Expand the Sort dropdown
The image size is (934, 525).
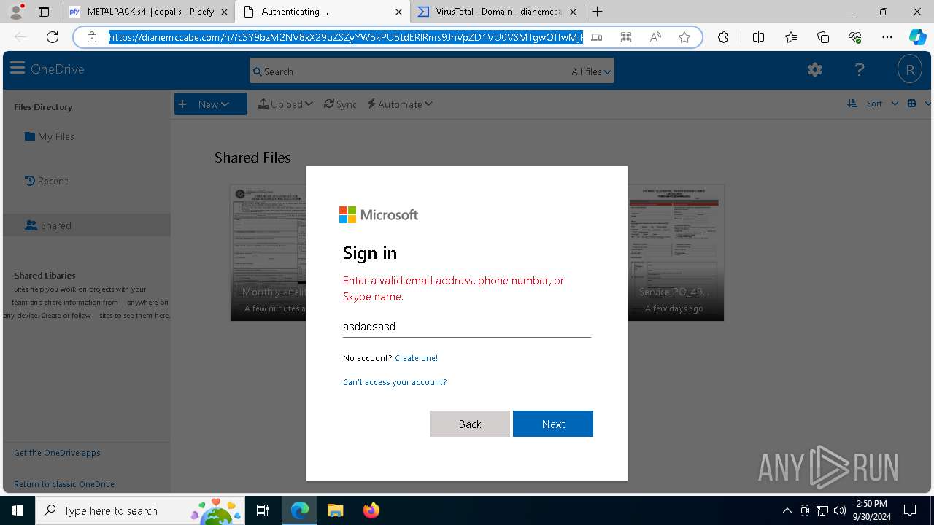pos(882,104)
